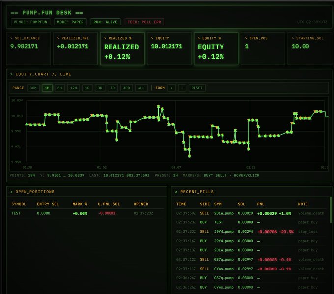Click the MARK % column header
Image resolution: width=334 pixels, height=294 pixels.
coord(80,204)
